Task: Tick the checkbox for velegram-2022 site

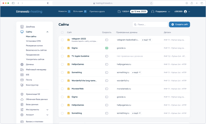Action: [62, 40]
